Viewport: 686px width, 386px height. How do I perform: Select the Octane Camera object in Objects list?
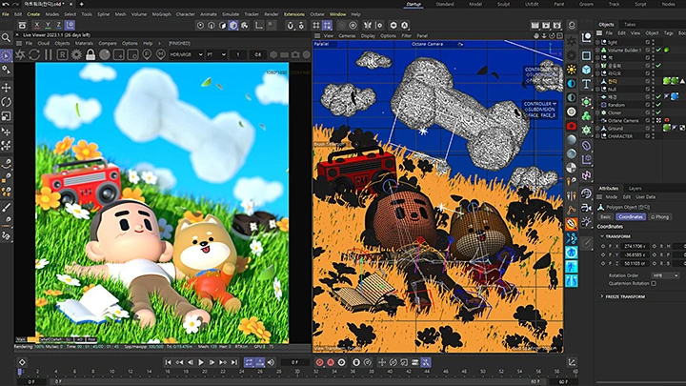(x=622, y=121)
